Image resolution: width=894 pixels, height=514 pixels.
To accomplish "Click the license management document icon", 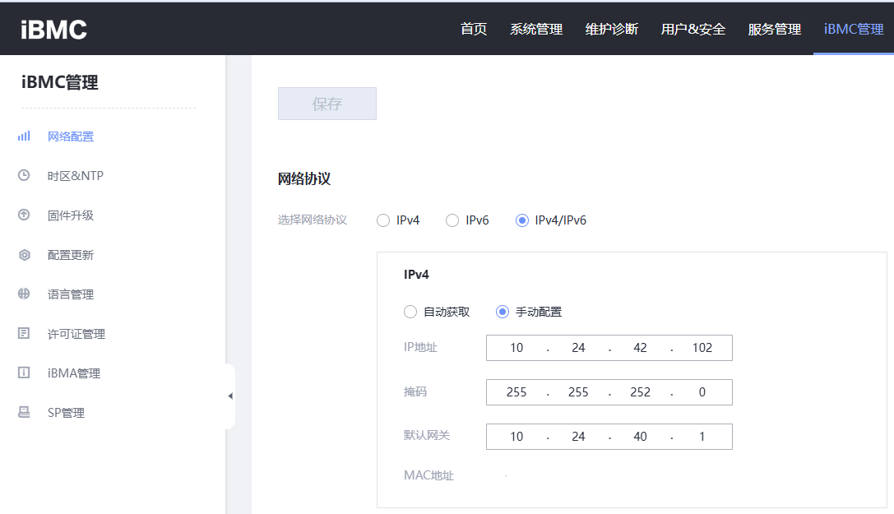I will click(24, 333).
